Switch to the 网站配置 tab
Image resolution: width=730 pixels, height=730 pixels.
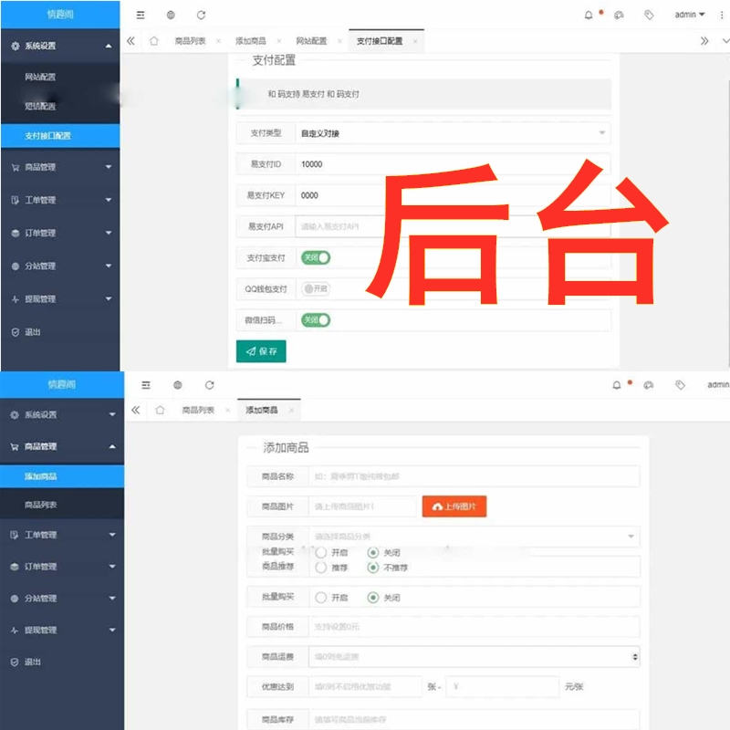coord(311,41)
